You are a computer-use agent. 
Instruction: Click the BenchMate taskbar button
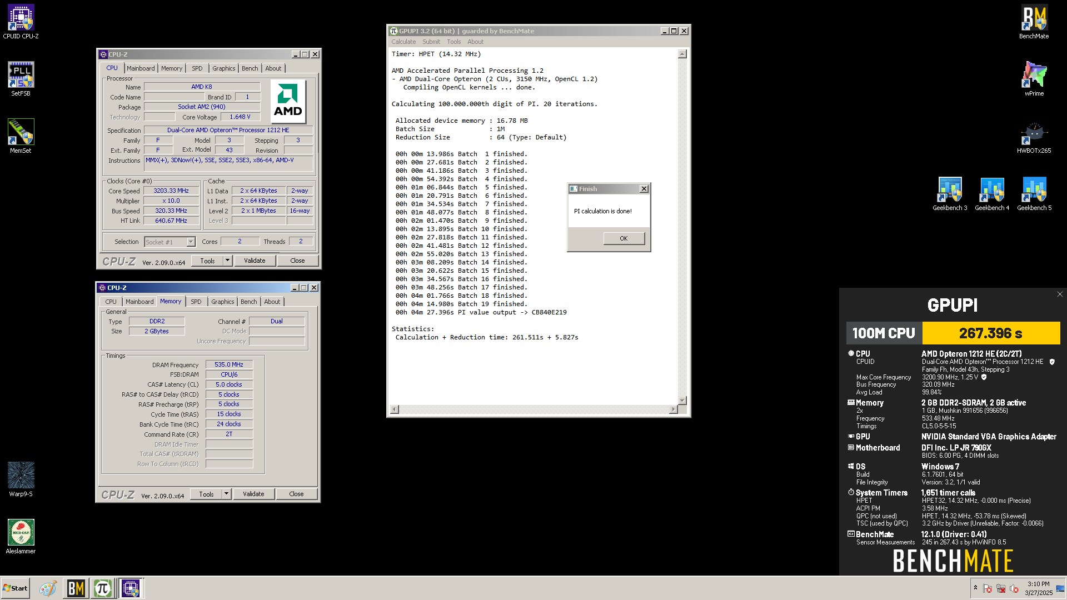76,588
